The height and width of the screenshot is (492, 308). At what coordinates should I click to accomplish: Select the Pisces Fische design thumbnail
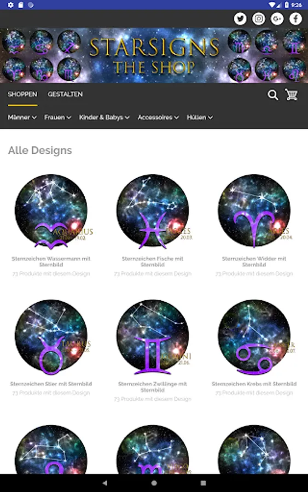point(153,211)
